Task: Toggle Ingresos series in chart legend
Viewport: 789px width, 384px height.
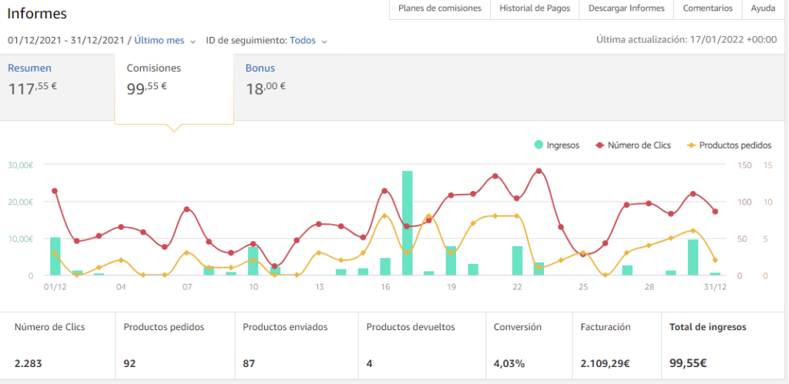Action: point(556,145)
